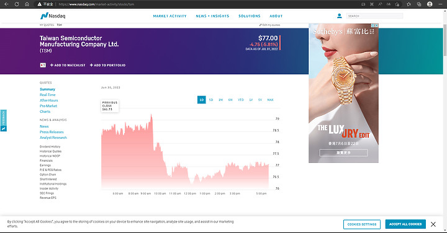Open the browser read aloud icon
This screenshot has height=233, width=447.
pyautogui.click(x=380, y=4)
